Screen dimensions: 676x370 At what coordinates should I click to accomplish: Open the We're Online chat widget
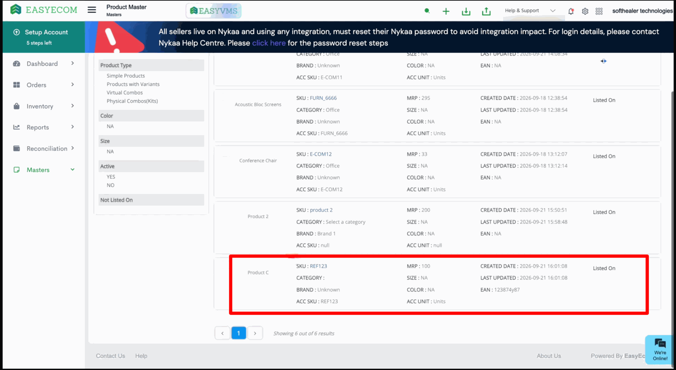659,349
